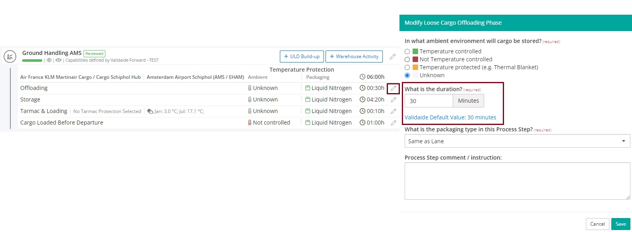Click the red Not Temperature controlled color square
Image resolution: width=632 pixels, height=232 pixels.
coord(415,59)
